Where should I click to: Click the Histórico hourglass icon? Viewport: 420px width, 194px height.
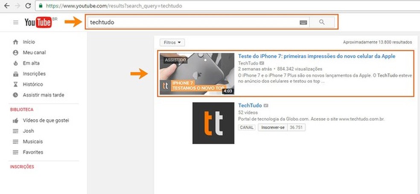point(15,84)
